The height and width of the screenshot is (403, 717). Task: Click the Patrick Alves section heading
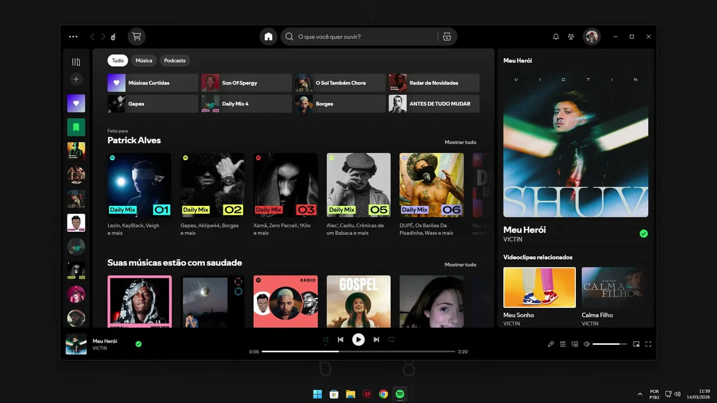point(134,140)
